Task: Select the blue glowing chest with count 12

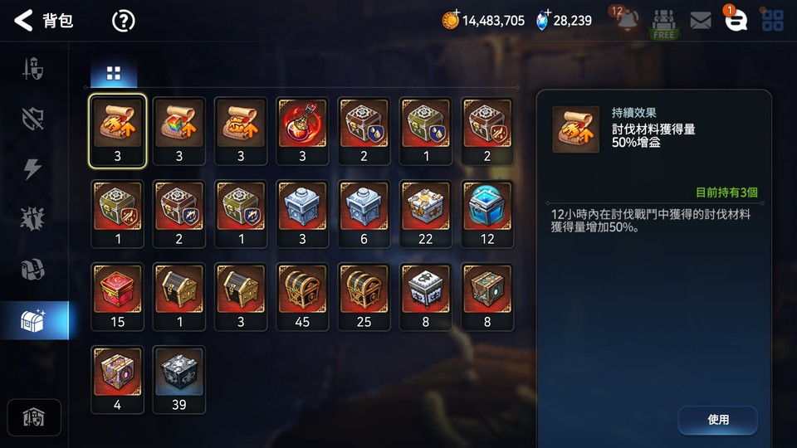Action: pos(487,214)
